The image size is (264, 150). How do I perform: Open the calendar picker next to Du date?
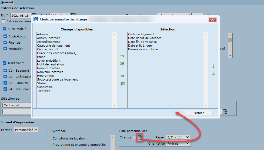(x=34, y=15)
